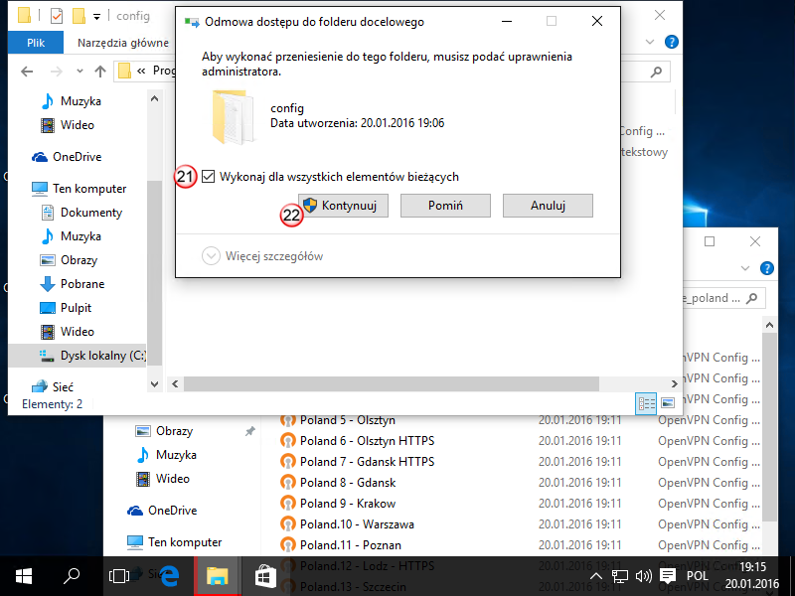This screenshot has height=596, width=795.
Task: Go back with the left arrow button
Action: tap(27, 72)
